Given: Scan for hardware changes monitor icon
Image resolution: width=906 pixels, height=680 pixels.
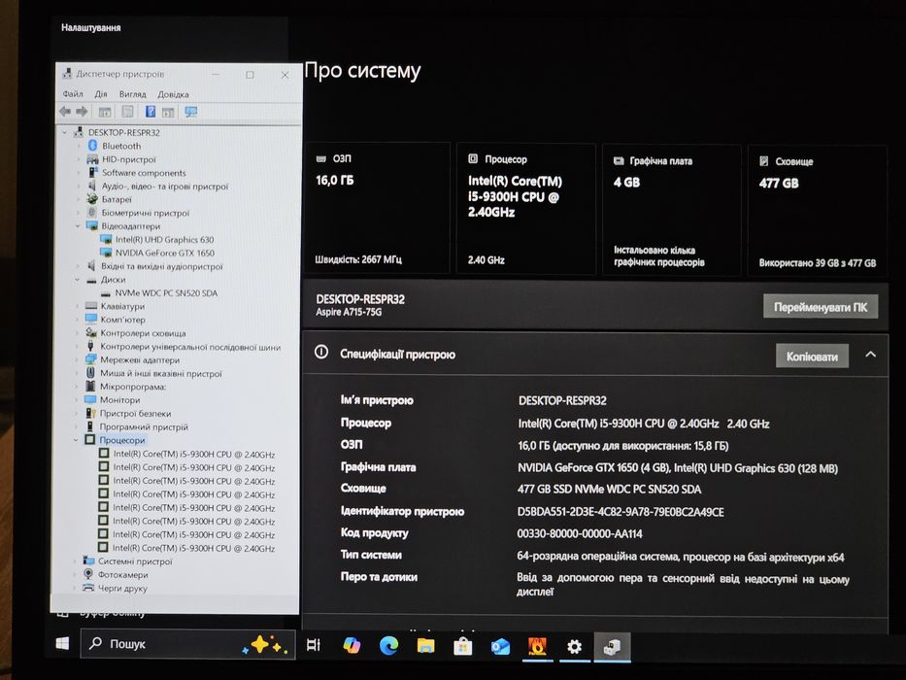Looking at the screenshot, I should pyautogui.click(x=190, y=112).
